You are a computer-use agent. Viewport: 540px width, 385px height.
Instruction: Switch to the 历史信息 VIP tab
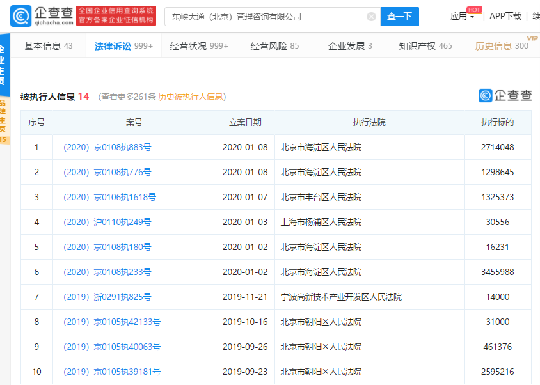[x=502, y=46]
